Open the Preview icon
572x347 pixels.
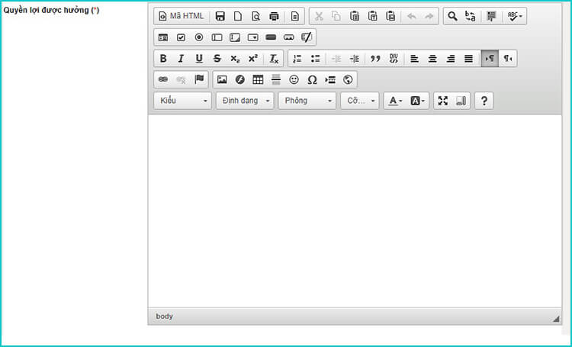256,16
